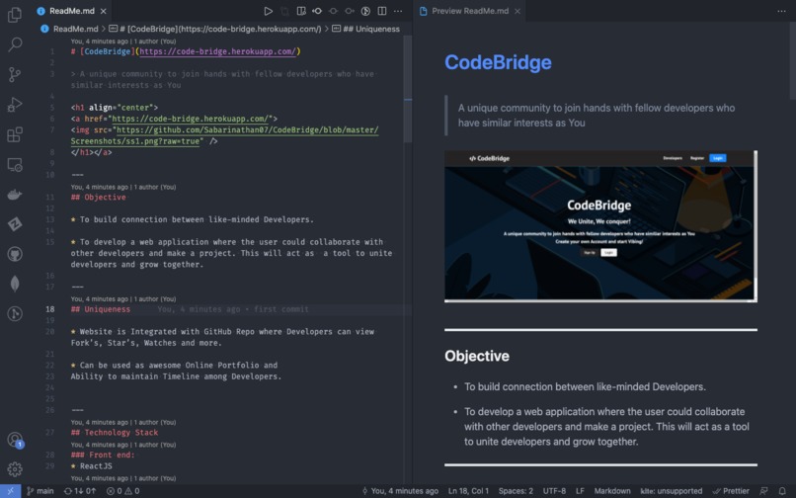
Task: Open the Docker view (whale icon)
Action: click(x=15, y=194)
